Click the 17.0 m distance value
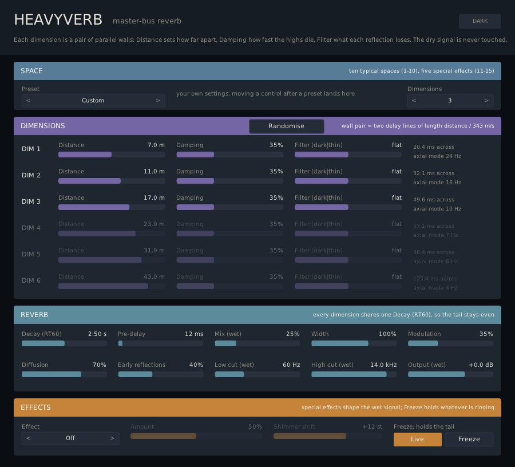 [x=154, y=197]
